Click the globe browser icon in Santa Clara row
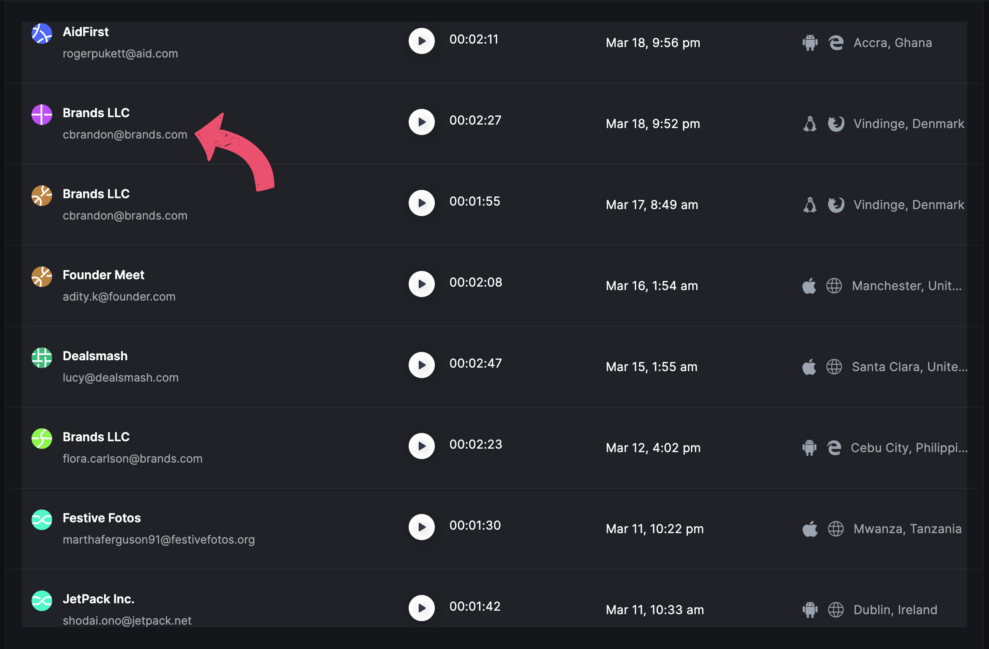Viewport: 989px width, 649px height. coord(834,367)
